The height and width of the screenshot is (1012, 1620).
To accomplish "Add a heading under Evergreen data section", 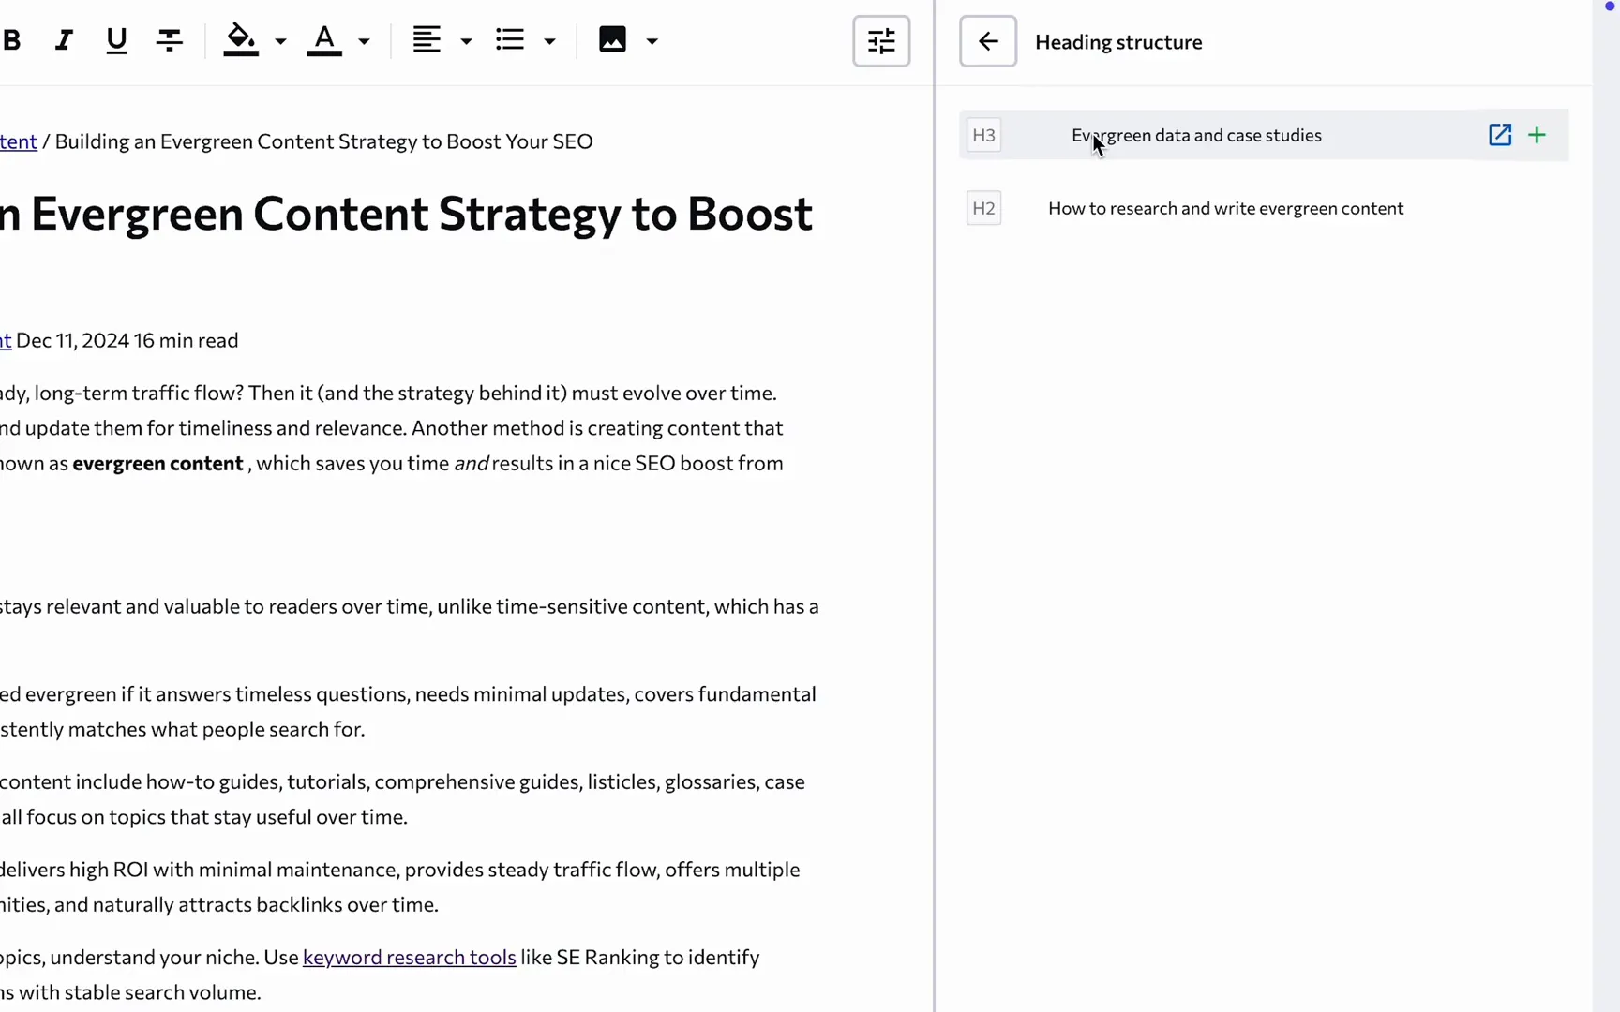I will [x=1537, y=135].
